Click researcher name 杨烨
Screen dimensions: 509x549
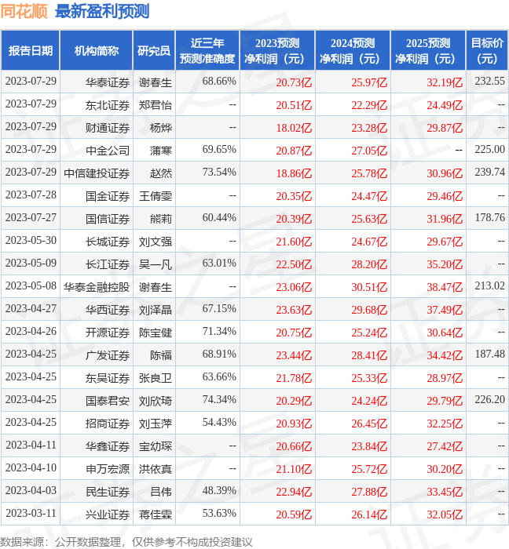coord(161,128)
